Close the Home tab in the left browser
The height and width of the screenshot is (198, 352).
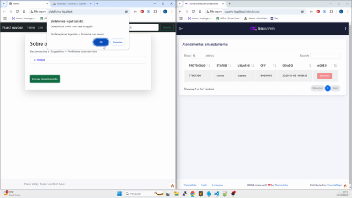point(47,4)
